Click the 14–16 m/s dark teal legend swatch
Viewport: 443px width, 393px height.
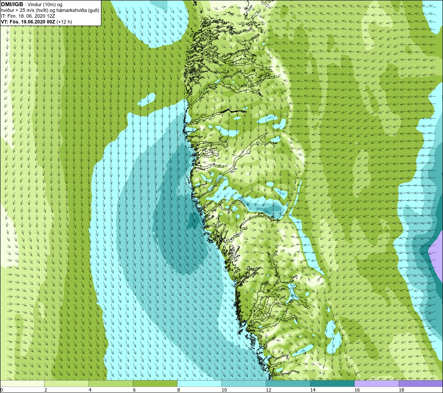[332, 383]
